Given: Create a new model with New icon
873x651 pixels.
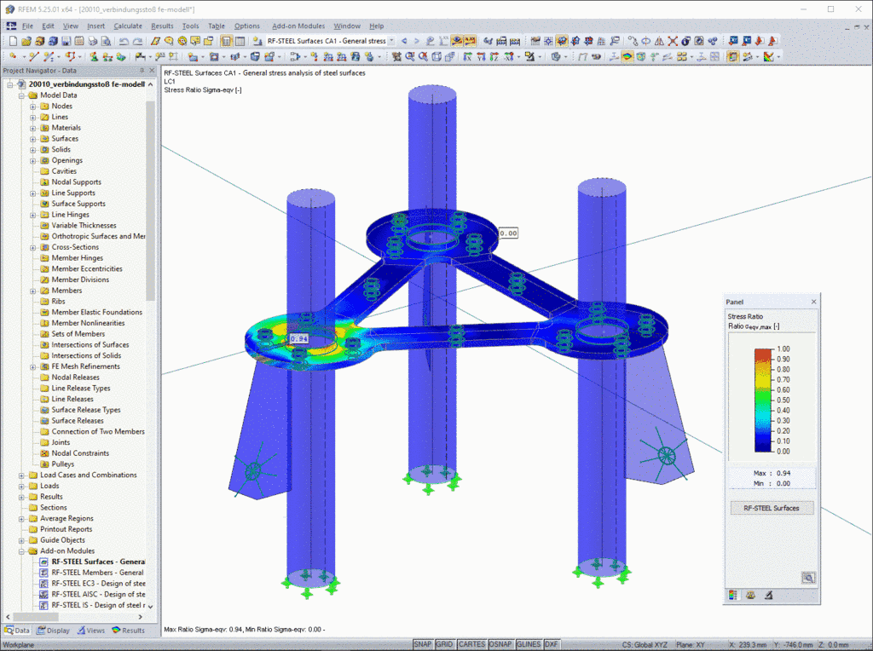Looking at the screenshot, I should click(x=13, y=41).
